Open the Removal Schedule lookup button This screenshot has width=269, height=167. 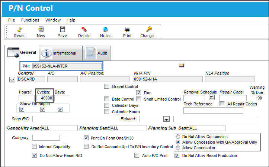pyautogui.click(x=212, y=98)
